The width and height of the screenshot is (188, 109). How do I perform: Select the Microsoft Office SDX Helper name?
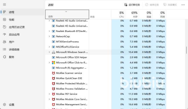tap(71, 57)
